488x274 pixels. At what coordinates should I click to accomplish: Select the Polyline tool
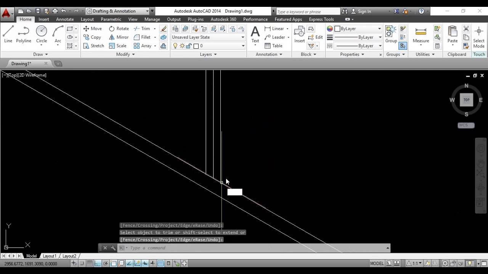point(23,34)
